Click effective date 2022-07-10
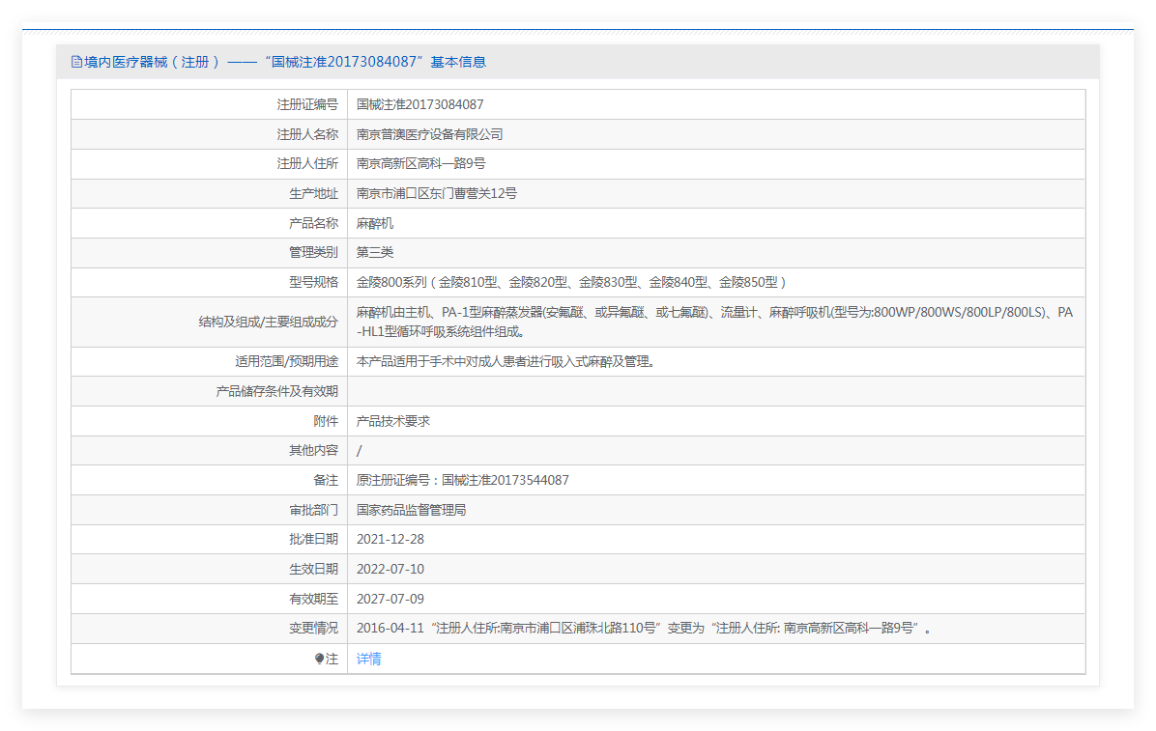The width and height of the screenshot is (1156, 731). pyautogui.click(x=390, y=569)
